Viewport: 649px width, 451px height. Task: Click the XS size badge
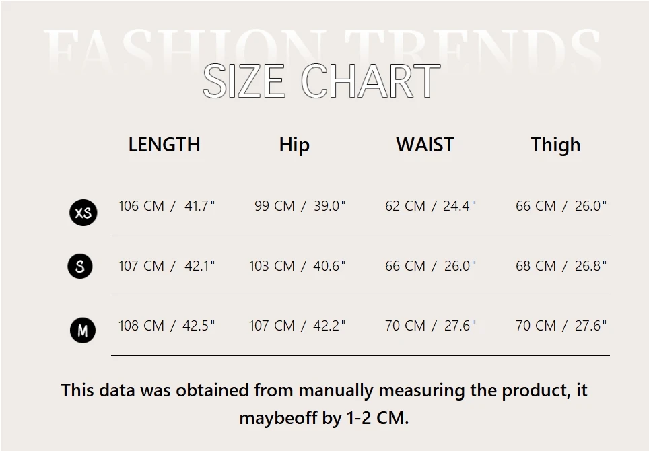coord(83,213)
